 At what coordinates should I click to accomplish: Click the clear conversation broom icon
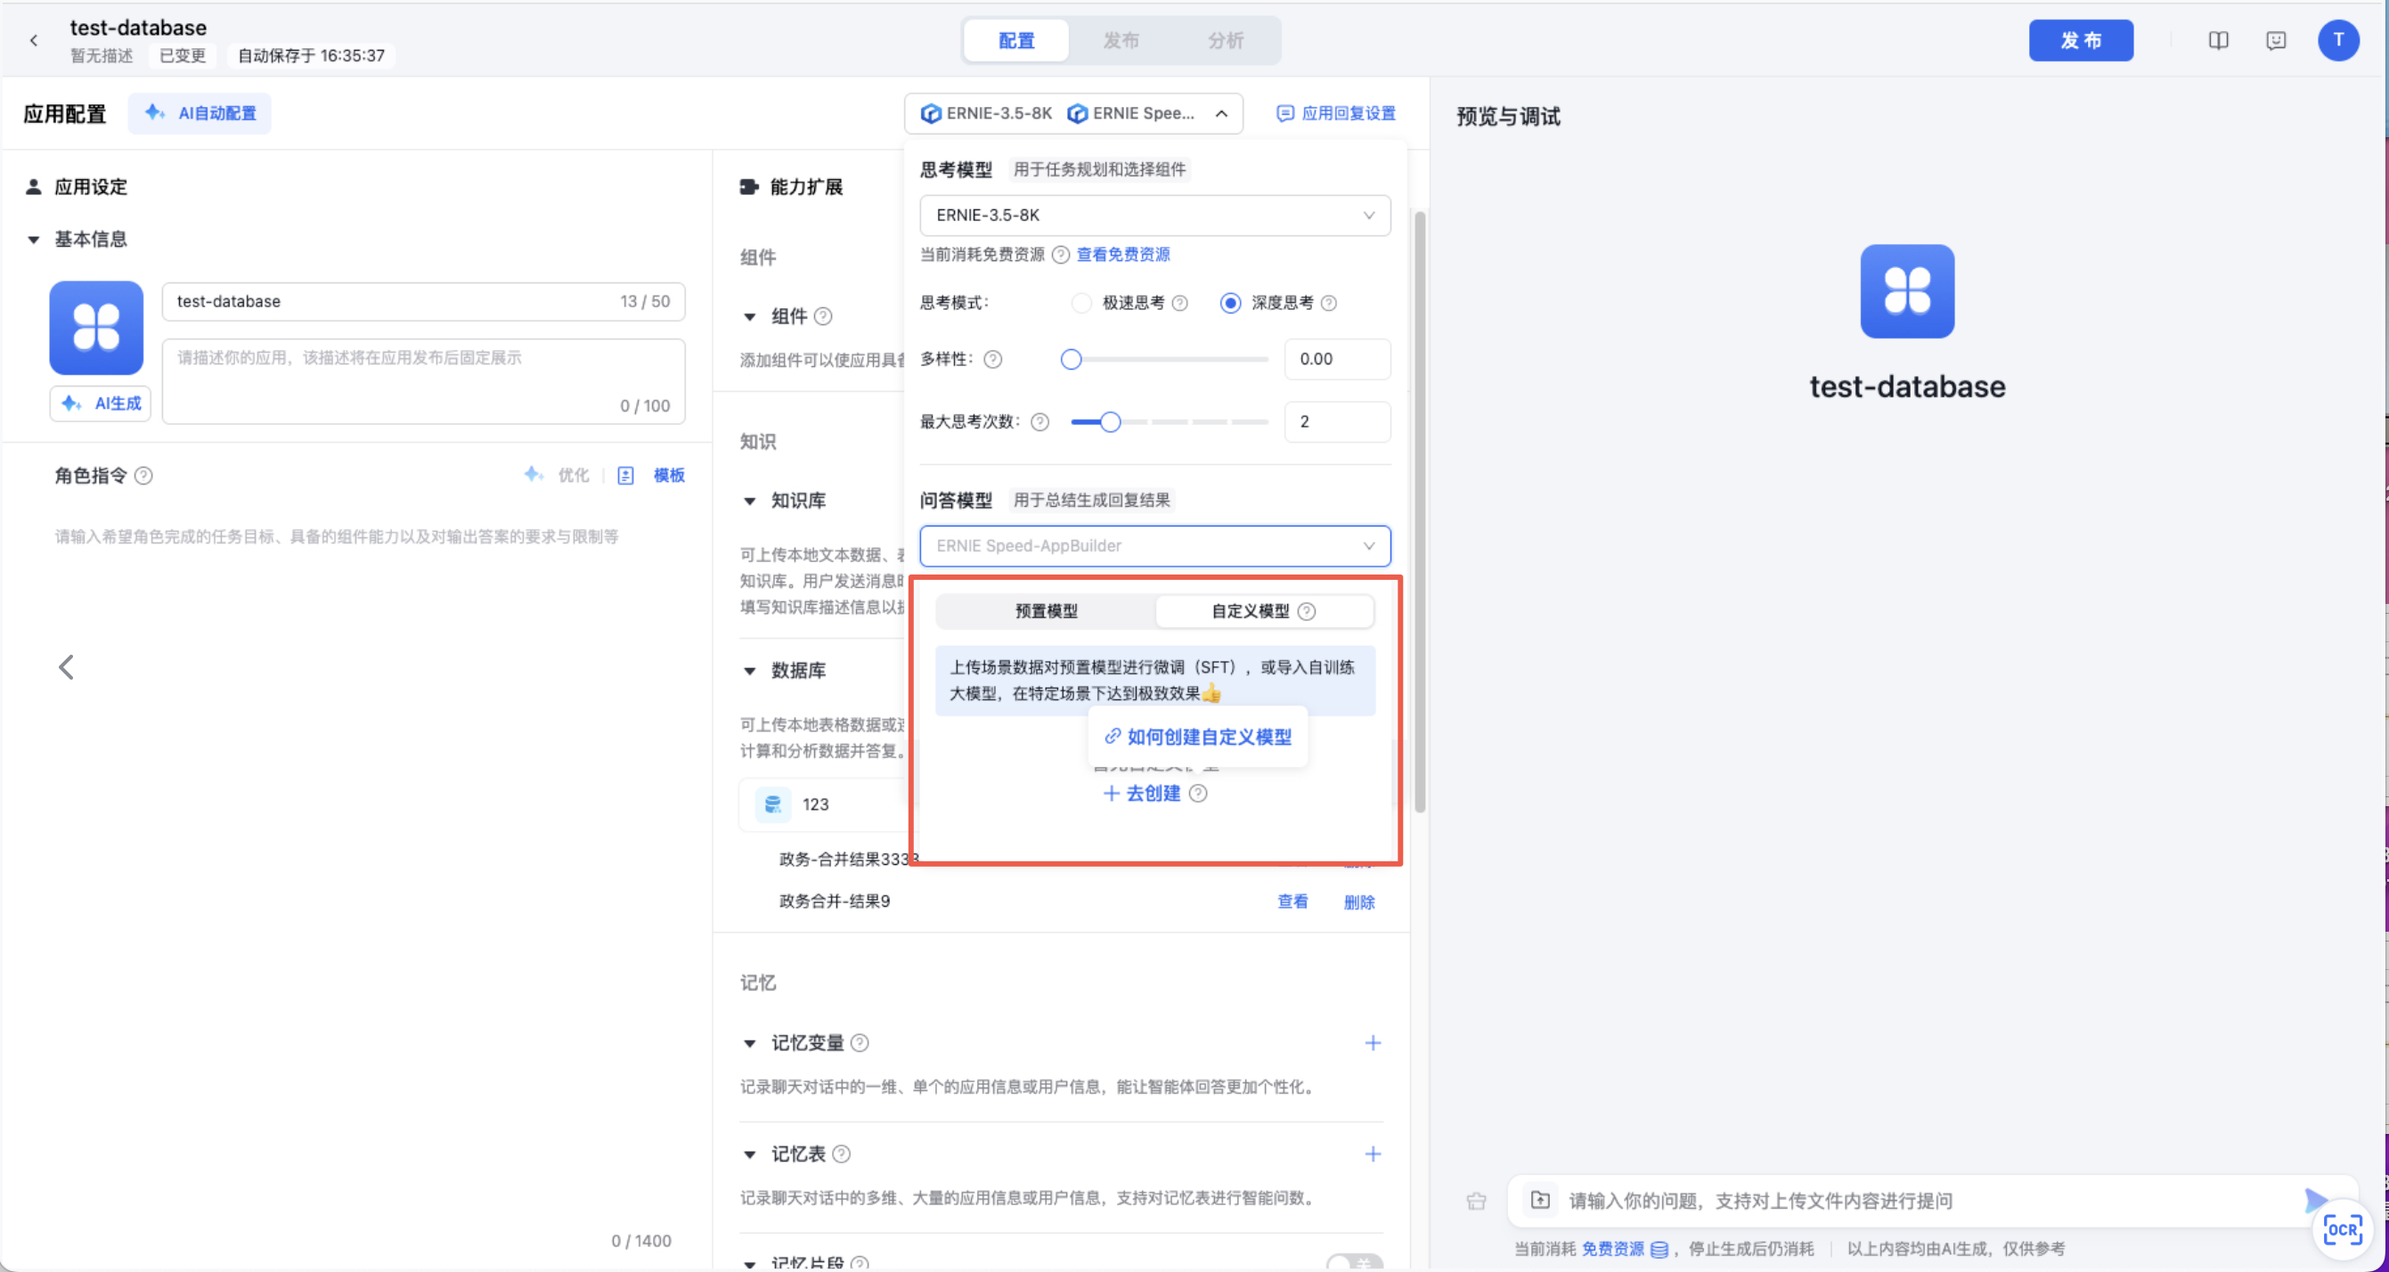(1477, 1201)
